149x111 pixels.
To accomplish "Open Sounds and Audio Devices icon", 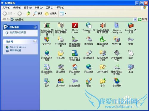I will click(x=117, y=53).
